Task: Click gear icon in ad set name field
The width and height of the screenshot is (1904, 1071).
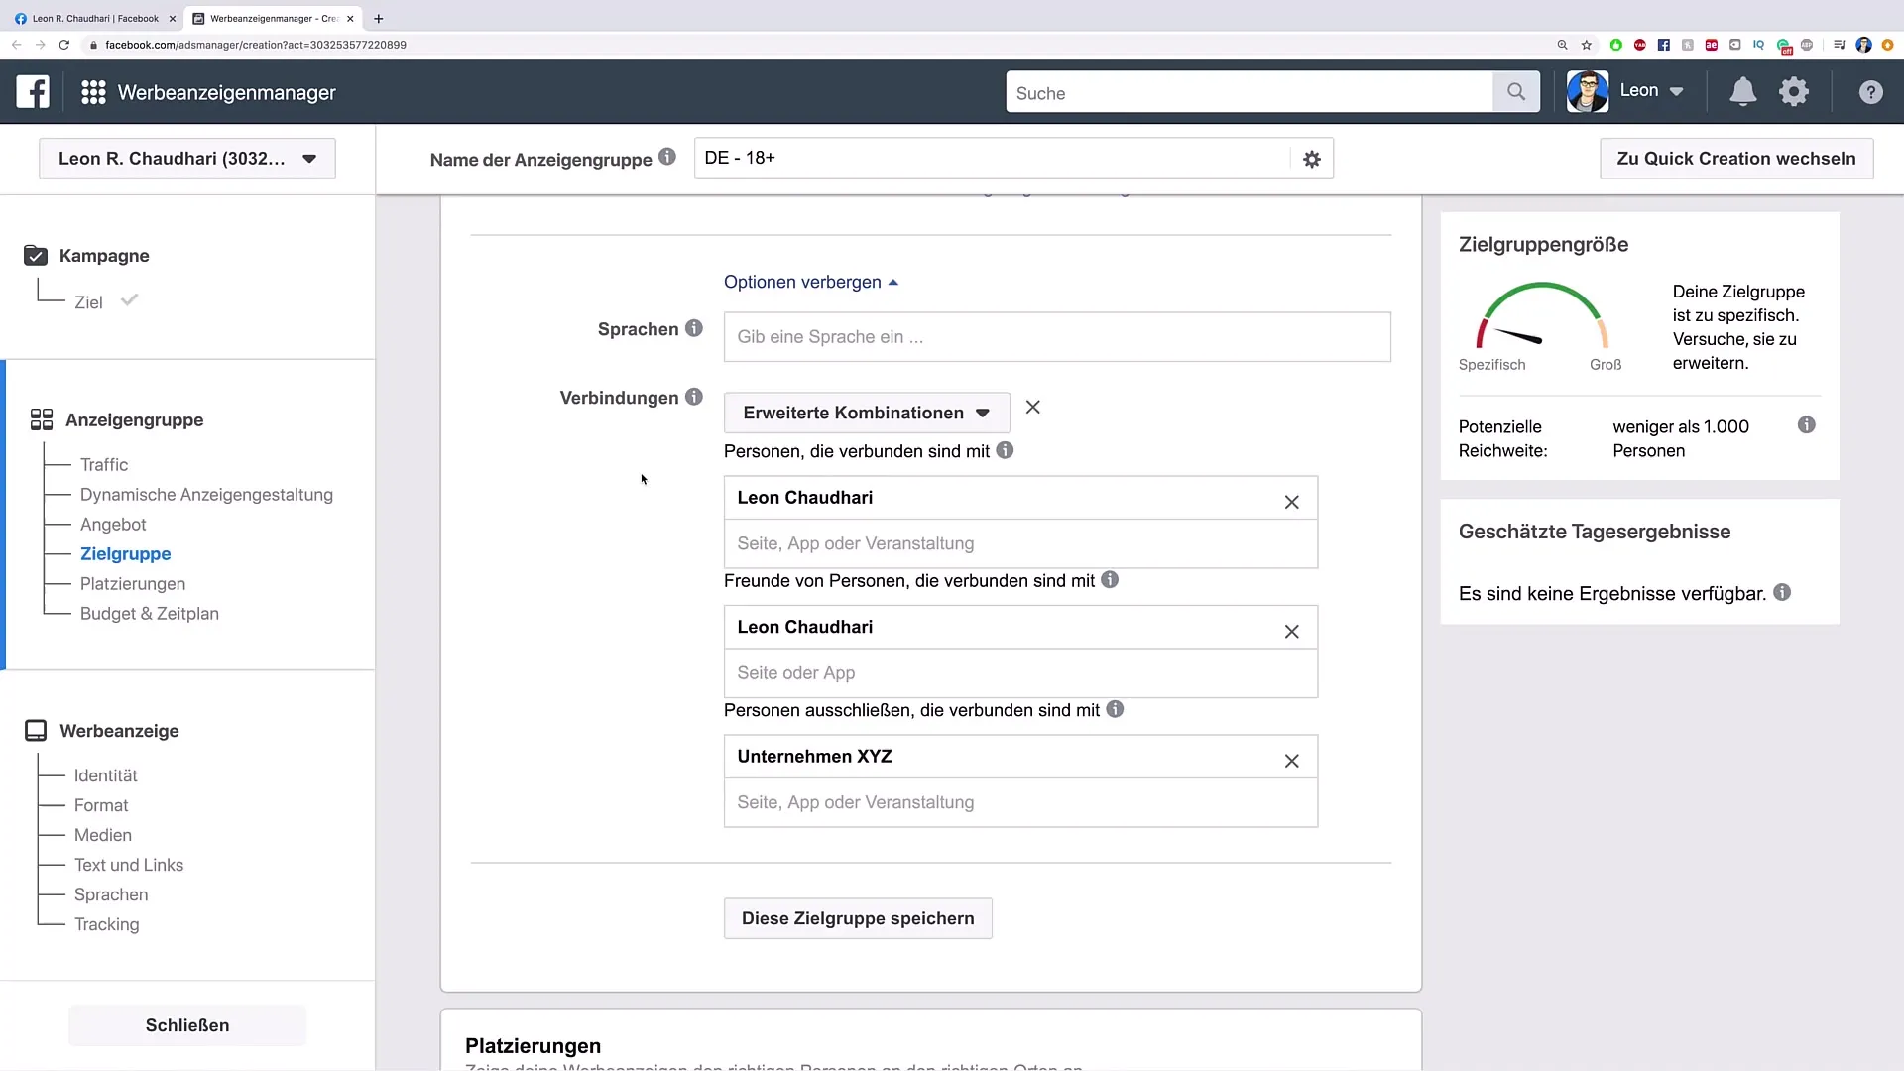Action: pyautogui.click(x=1311, y=159)
